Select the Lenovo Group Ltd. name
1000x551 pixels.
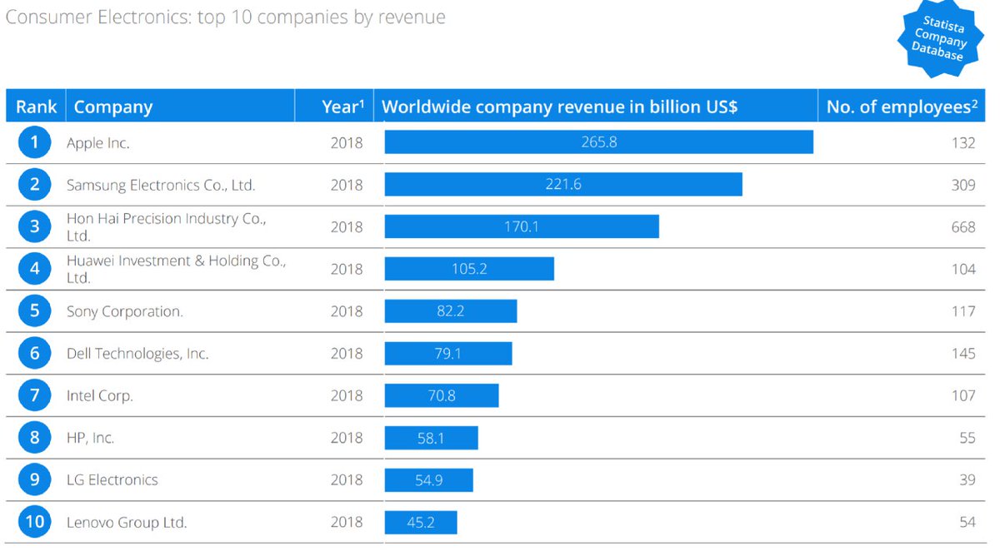(x=127, y=523)
